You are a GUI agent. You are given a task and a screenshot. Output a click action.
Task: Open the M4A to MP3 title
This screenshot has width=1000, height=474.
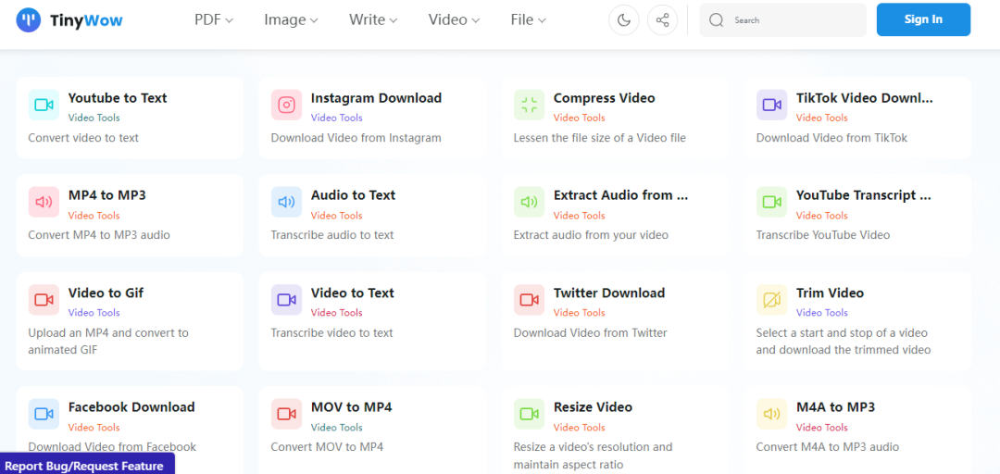(835, 406)
